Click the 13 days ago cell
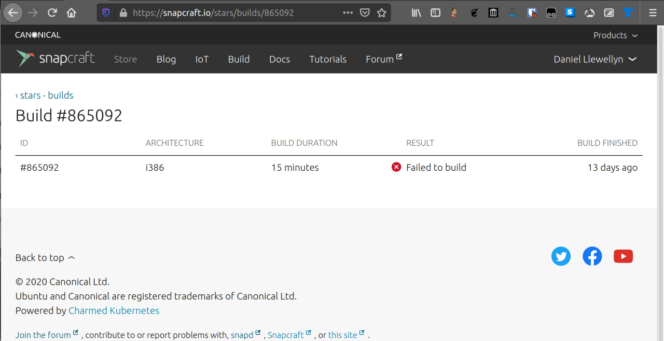 pos(613,168)
